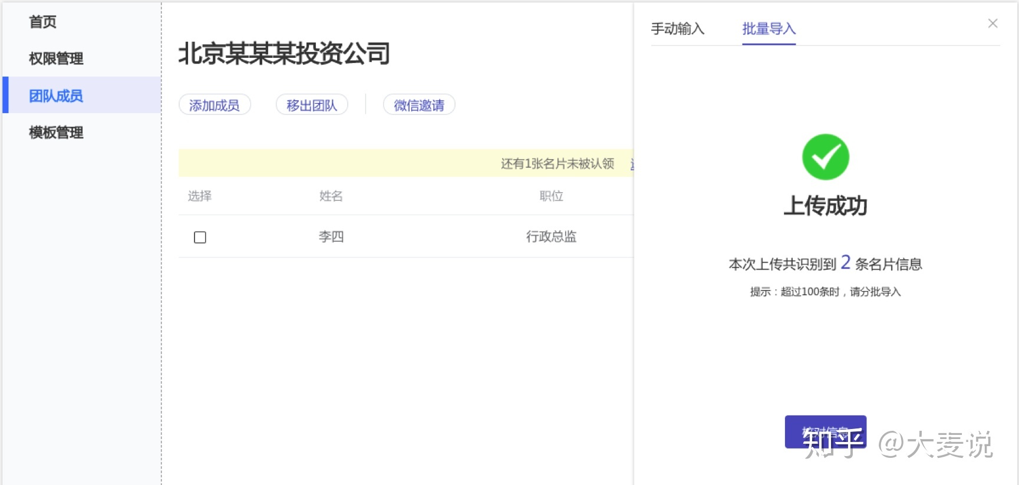Open the 微信邀请 option

[419, 105]
